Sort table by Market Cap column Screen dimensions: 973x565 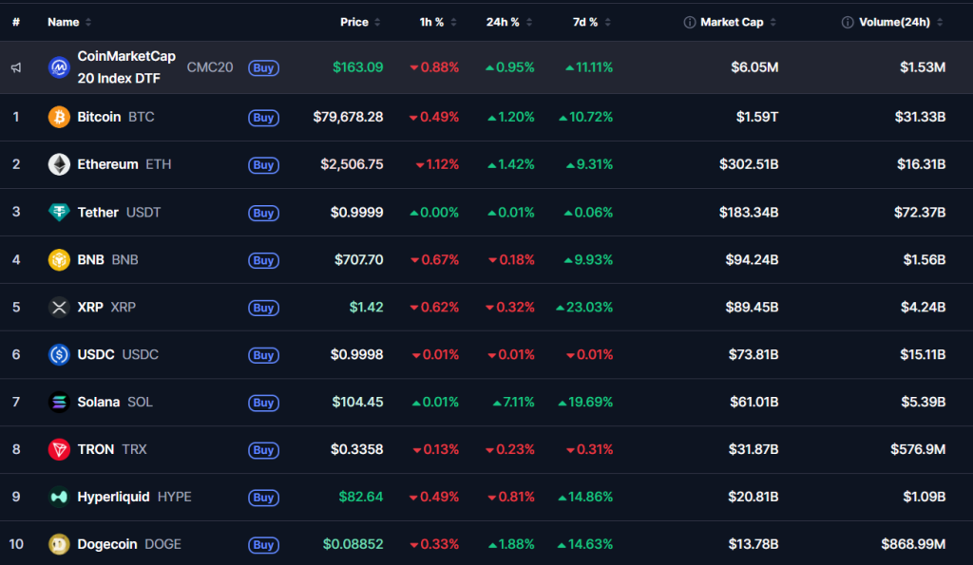737,23
